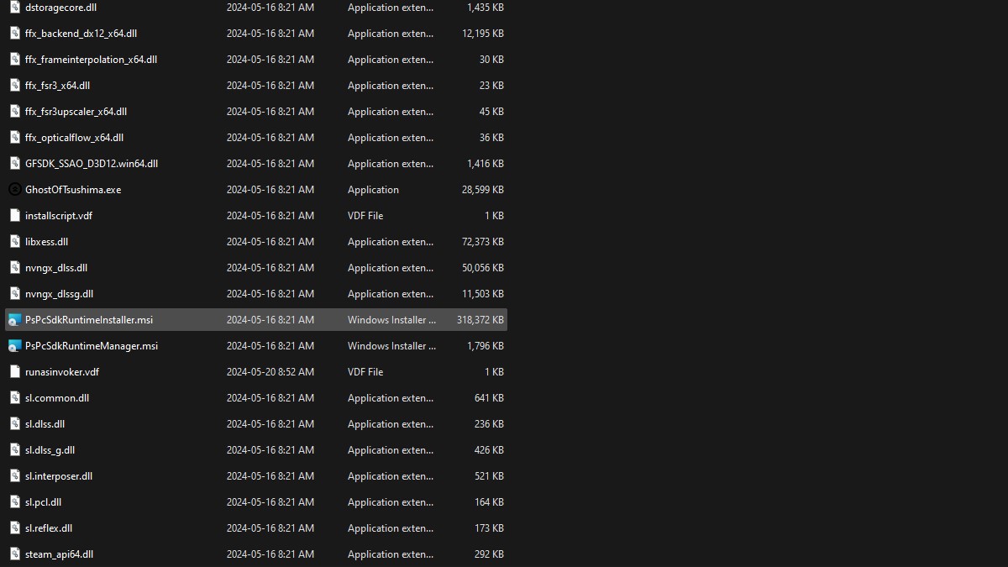Click the steam_api64.dll file icon

click(14, 554)
